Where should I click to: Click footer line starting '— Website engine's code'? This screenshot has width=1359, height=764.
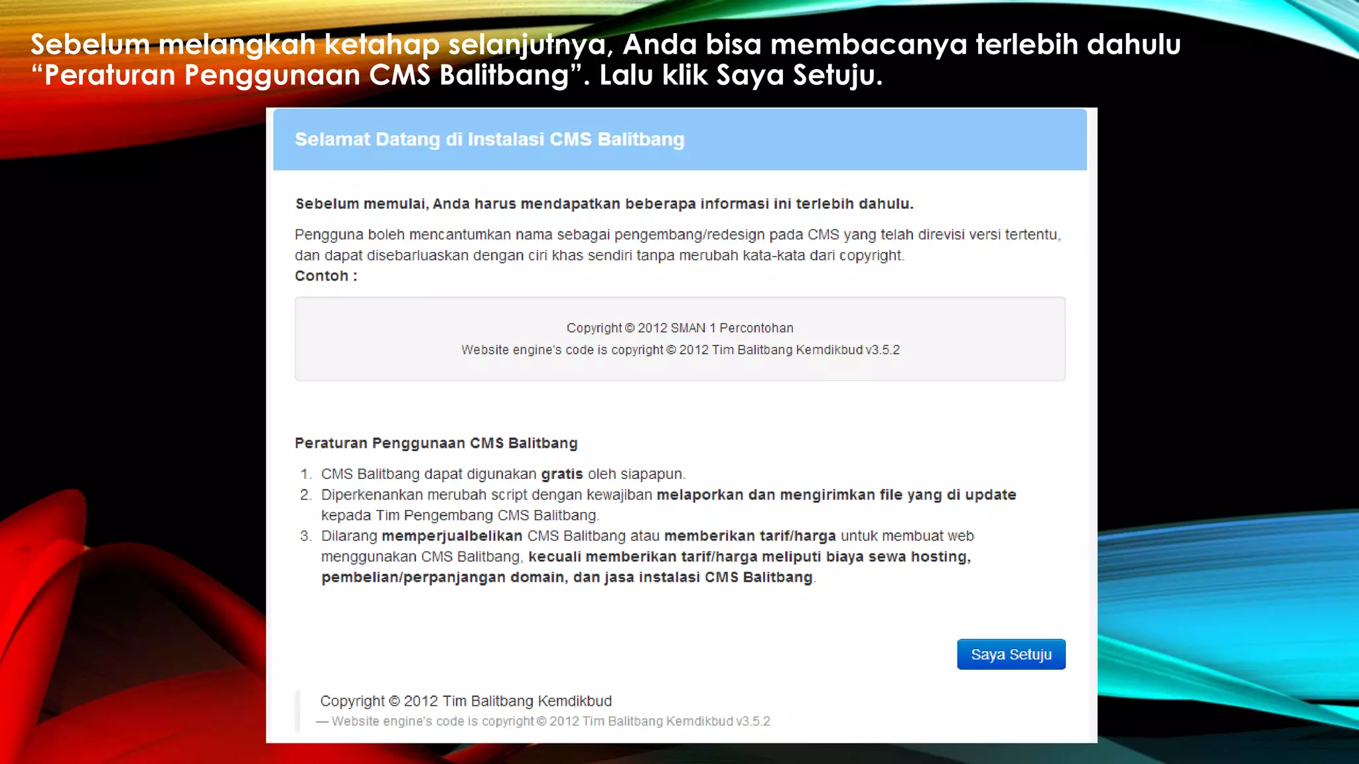tap(543, 721)
